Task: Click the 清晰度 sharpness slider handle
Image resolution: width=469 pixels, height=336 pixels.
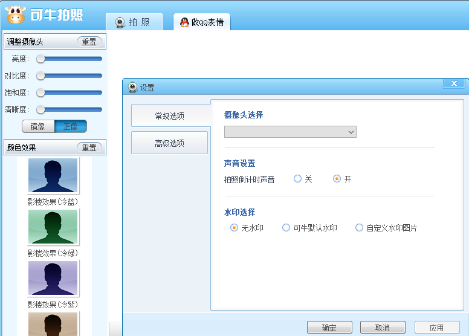Action: click(40, 109)
